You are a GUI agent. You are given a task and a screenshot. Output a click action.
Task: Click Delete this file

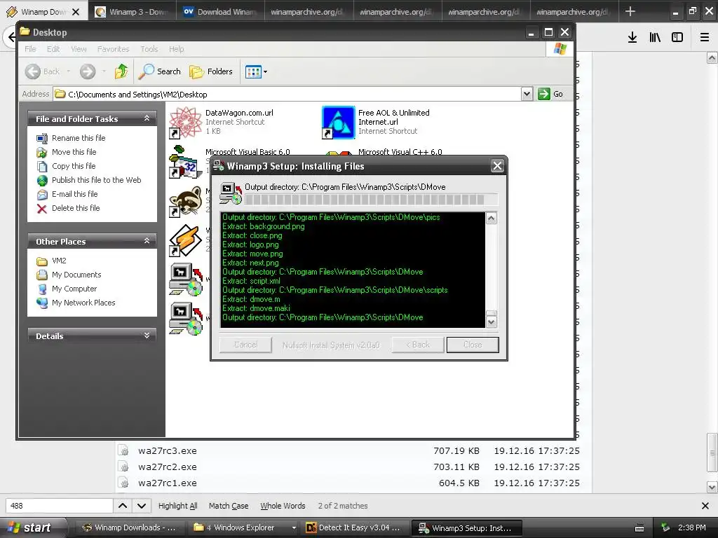tap(76, 208)
